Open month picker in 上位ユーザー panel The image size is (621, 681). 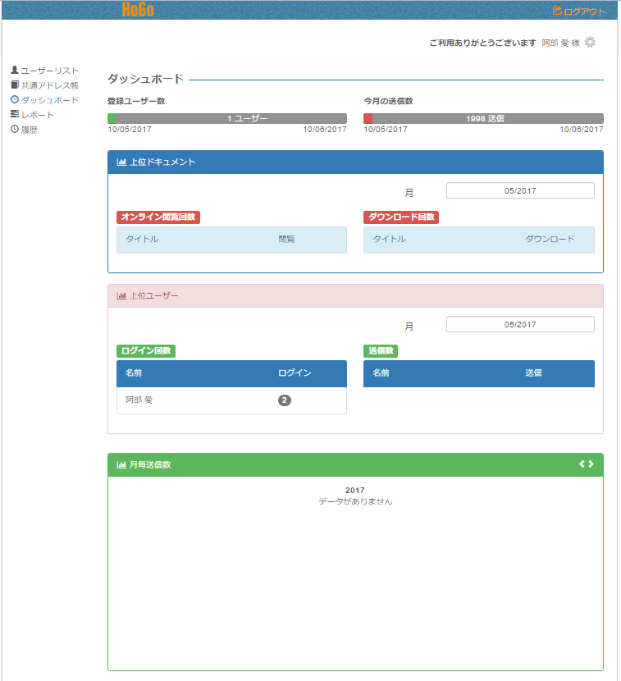point(520,324)
